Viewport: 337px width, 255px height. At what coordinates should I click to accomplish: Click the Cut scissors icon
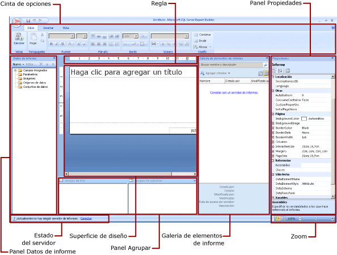[42, 35]
